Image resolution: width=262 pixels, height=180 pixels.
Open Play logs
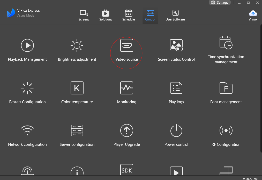176,93
